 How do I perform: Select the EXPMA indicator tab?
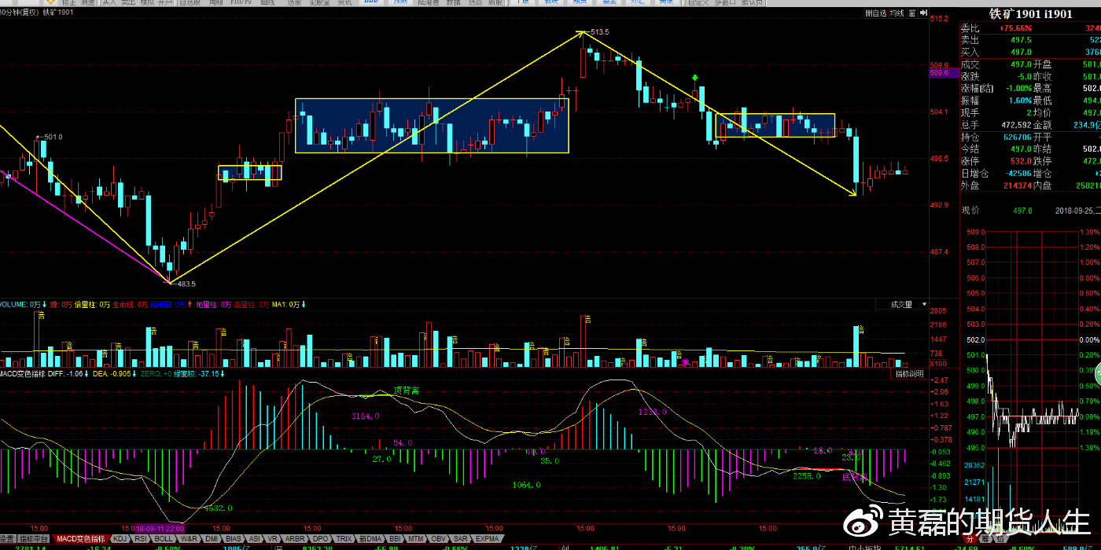[488, 539]
